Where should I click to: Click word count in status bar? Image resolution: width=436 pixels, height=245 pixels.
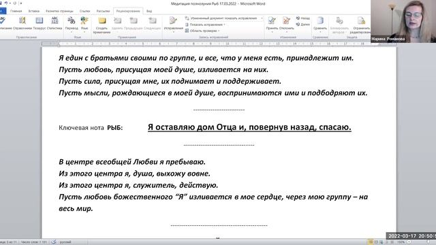tap(34, 242)
